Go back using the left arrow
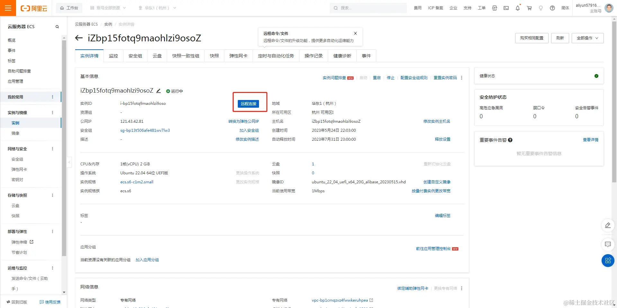This screenshot has height=308, width=617. click(x=79, y=38)
